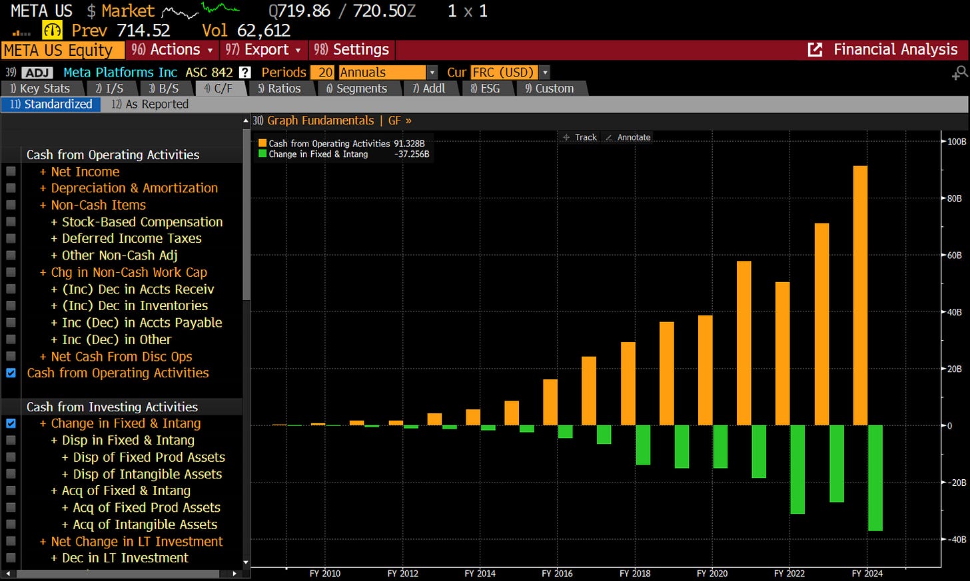
Task: Open the FRC (USD) currency dropdown
Action: point(545,73)
